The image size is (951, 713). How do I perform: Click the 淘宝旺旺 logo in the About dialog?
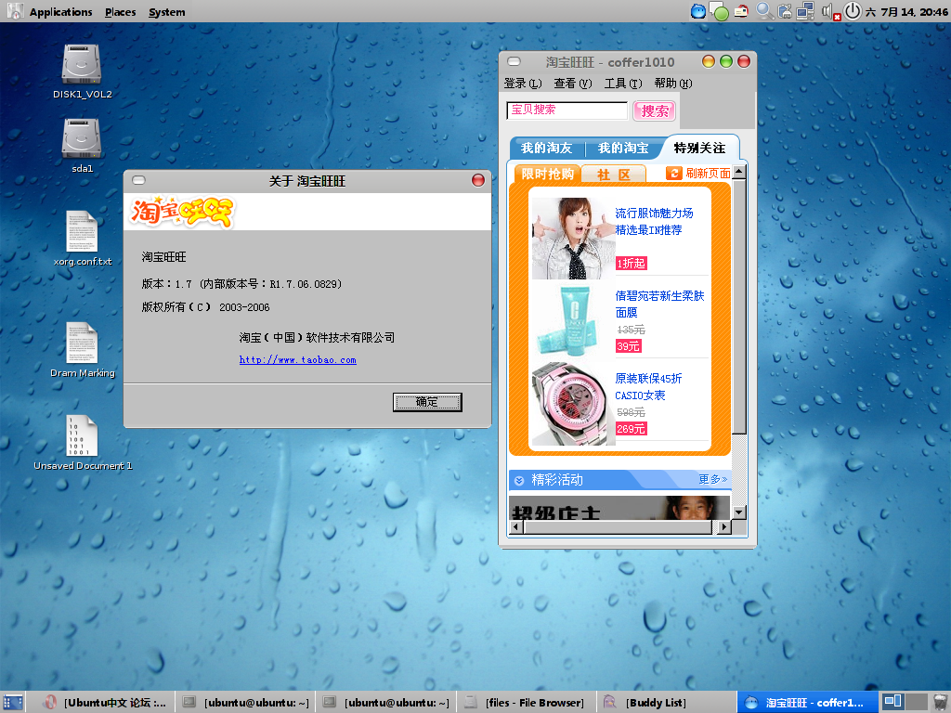[x=182, y=212]
